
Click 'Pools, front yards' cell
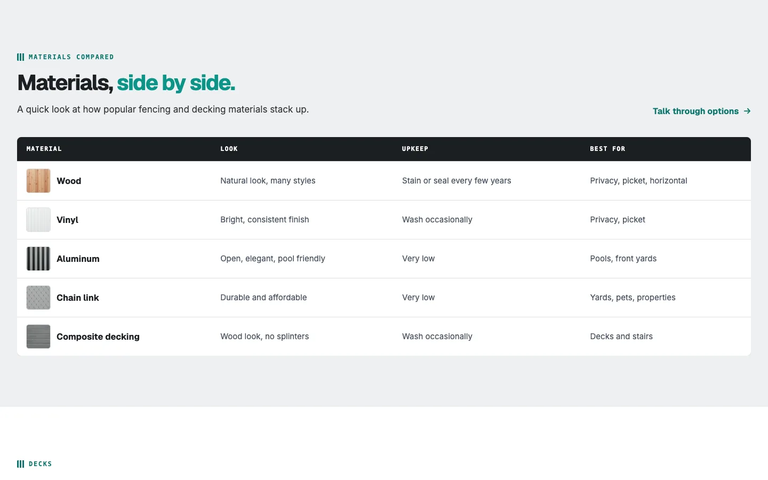[623, 259]
